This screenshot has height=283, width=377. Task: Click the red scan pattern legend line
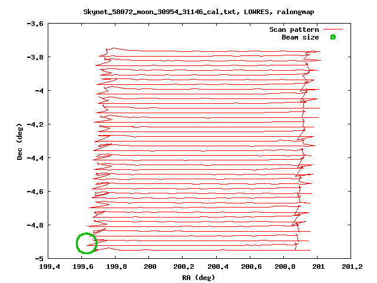(333, 29)
